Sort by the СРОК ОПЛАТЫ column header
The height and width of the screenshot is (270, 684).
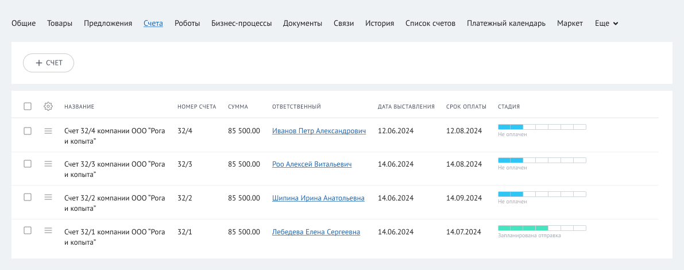tap(466, 106)
